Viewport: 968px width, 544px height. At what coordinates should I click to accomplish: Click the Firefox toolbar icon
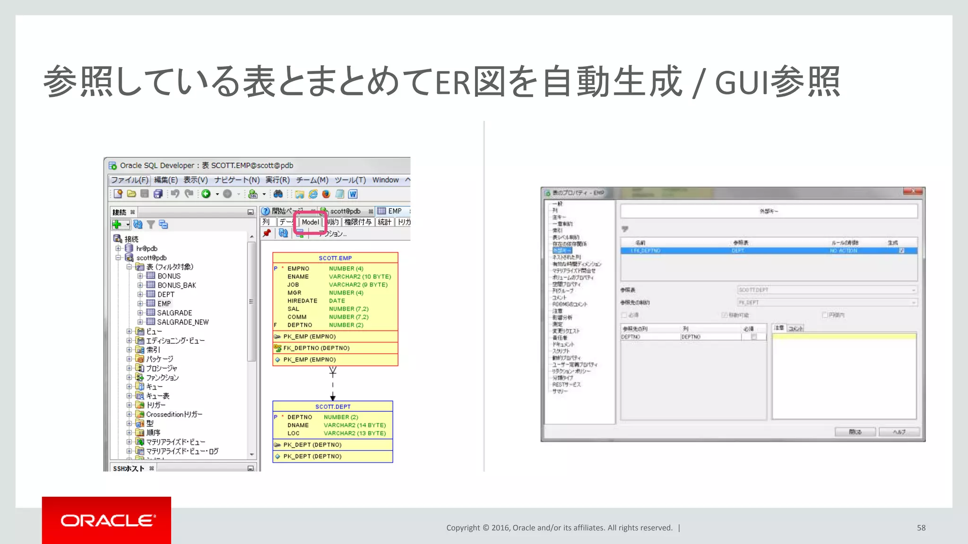326,194
